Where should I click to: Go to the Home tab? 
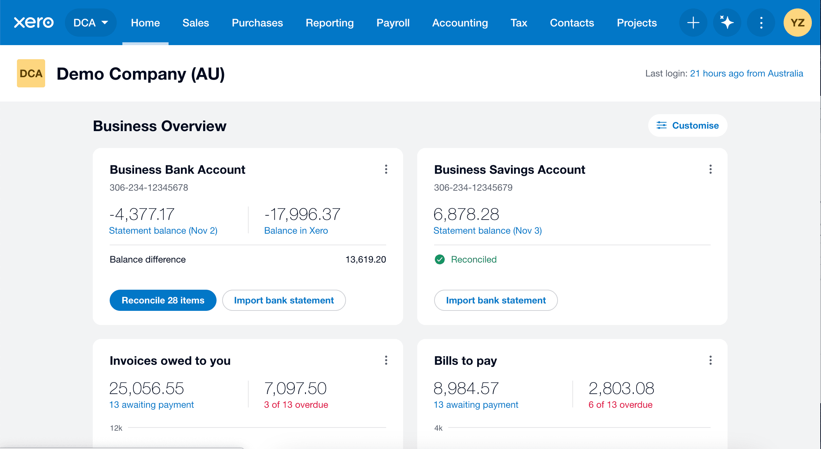tap(145, 23)
